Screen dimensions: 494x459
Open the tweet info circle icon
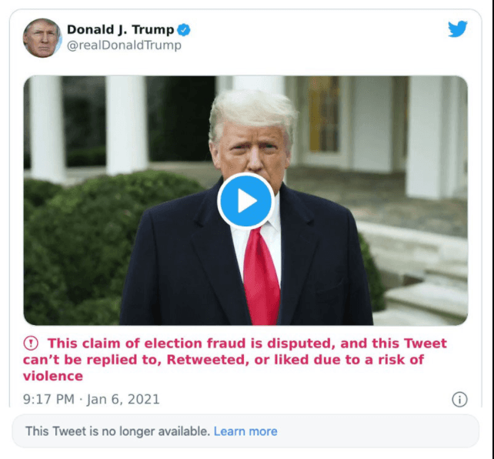(x=459, y=400)
